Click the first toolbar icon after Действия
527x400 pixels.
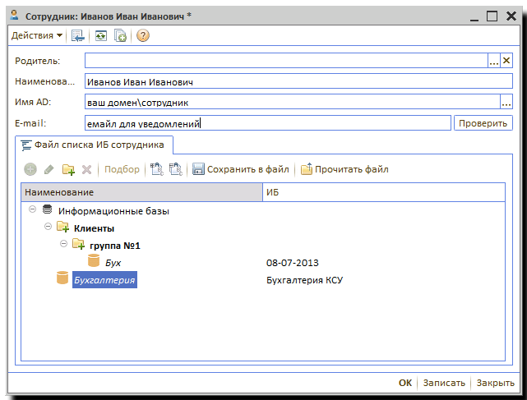(78, 35)
